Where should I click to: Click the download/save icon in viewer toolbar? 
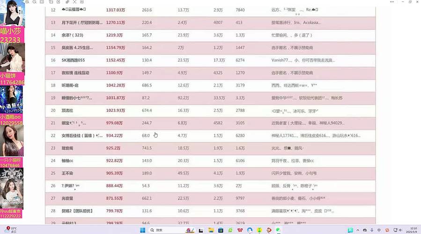[82, 1]
